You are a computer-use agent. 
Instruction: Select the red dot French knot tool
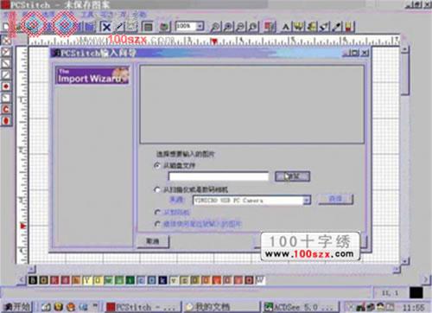click(6, 86)
